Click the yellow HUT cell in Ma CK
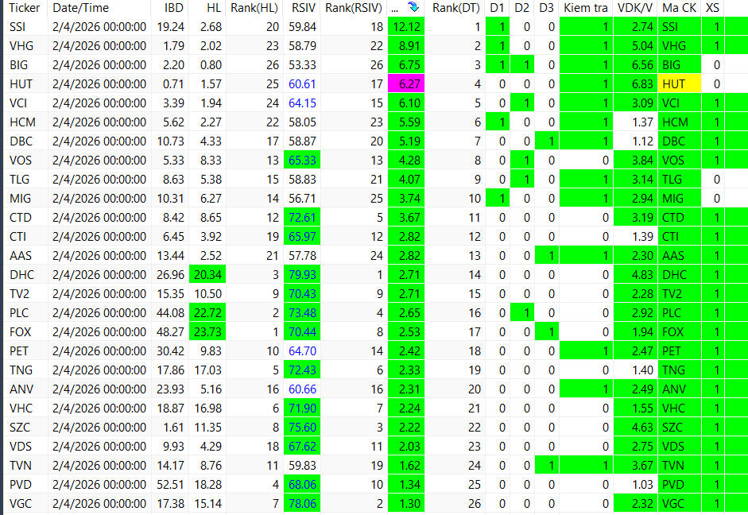Viewport: 748px width, 515px height. 680,84
